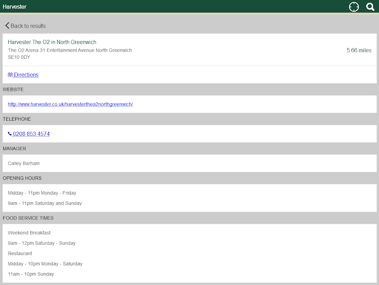
Task: Click the FOOD SERVICE TIMES label
Action: [x=28, y=218]
